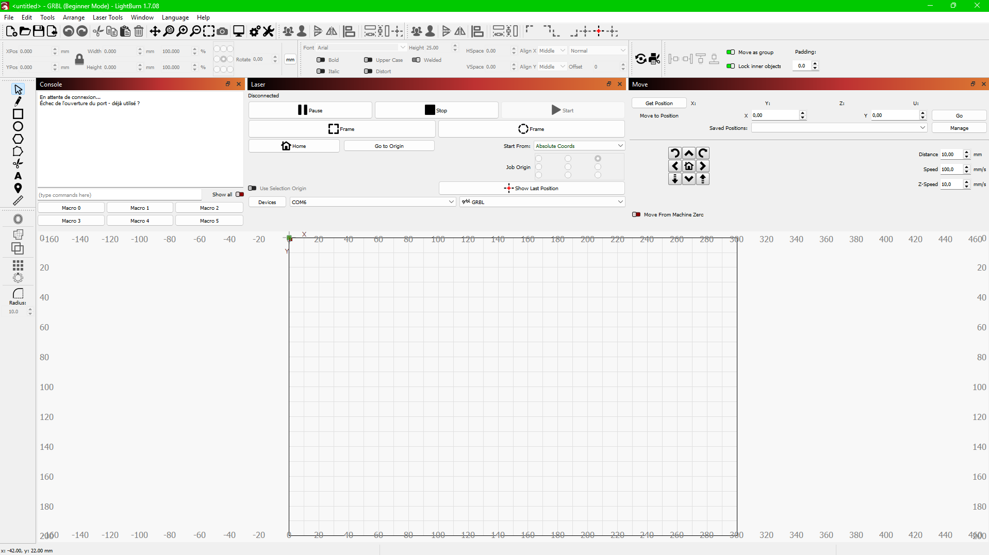Click the Get Position button
The width and height of the screenshot is (989, 555).
pos(658,104)
